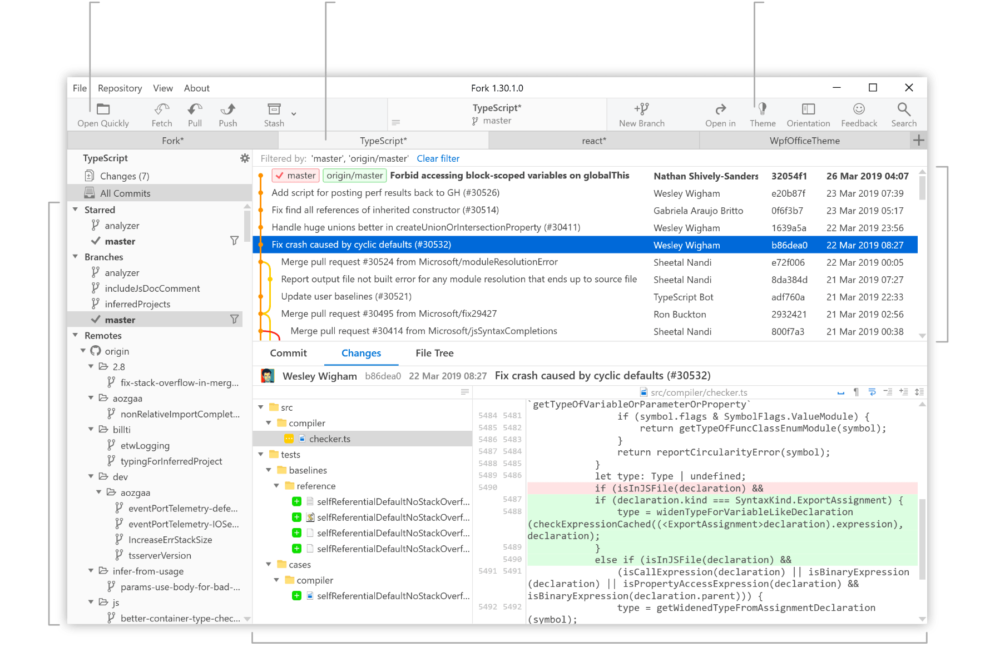
Task: Pull changes using the Pull icon
Action: point(195,109)
